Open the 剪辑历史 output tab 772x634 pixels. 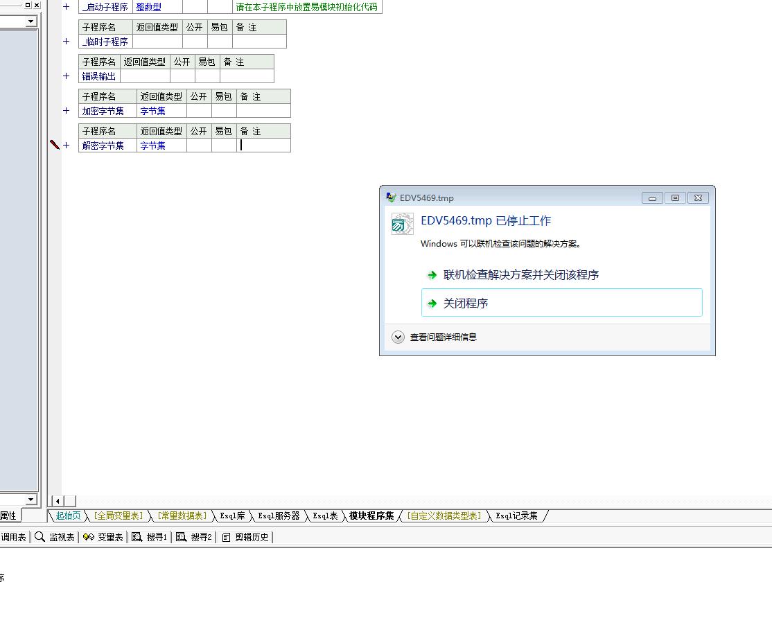pyautogui.click(x=245, y=537)
